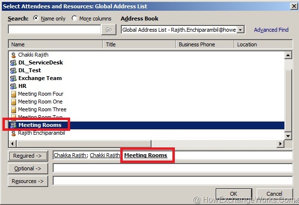Click the DL_Test distribution list icon

click(x=13, y=70)
